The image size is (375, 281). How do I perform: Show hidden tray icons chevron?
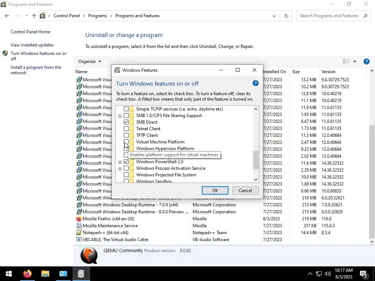[310, 274]
